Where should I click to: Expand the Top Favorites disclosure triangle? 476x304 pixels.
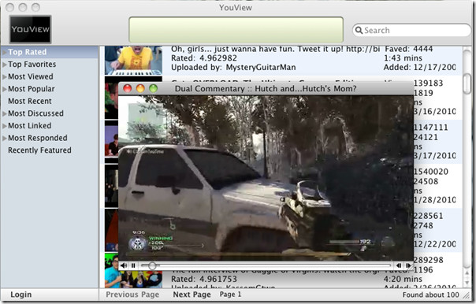tap(4, 65)
